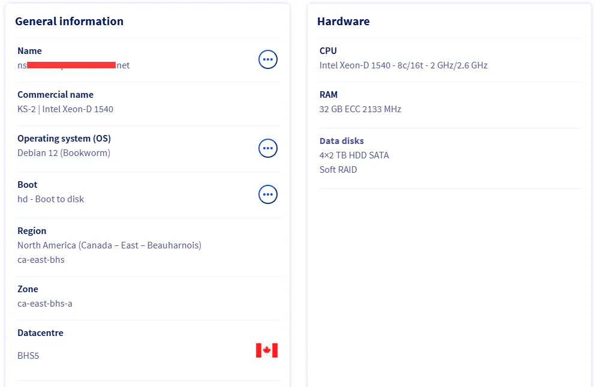This screenshot has width=596, height=387.
Task: Open the Name row actions menu
Action: point(268,59)
